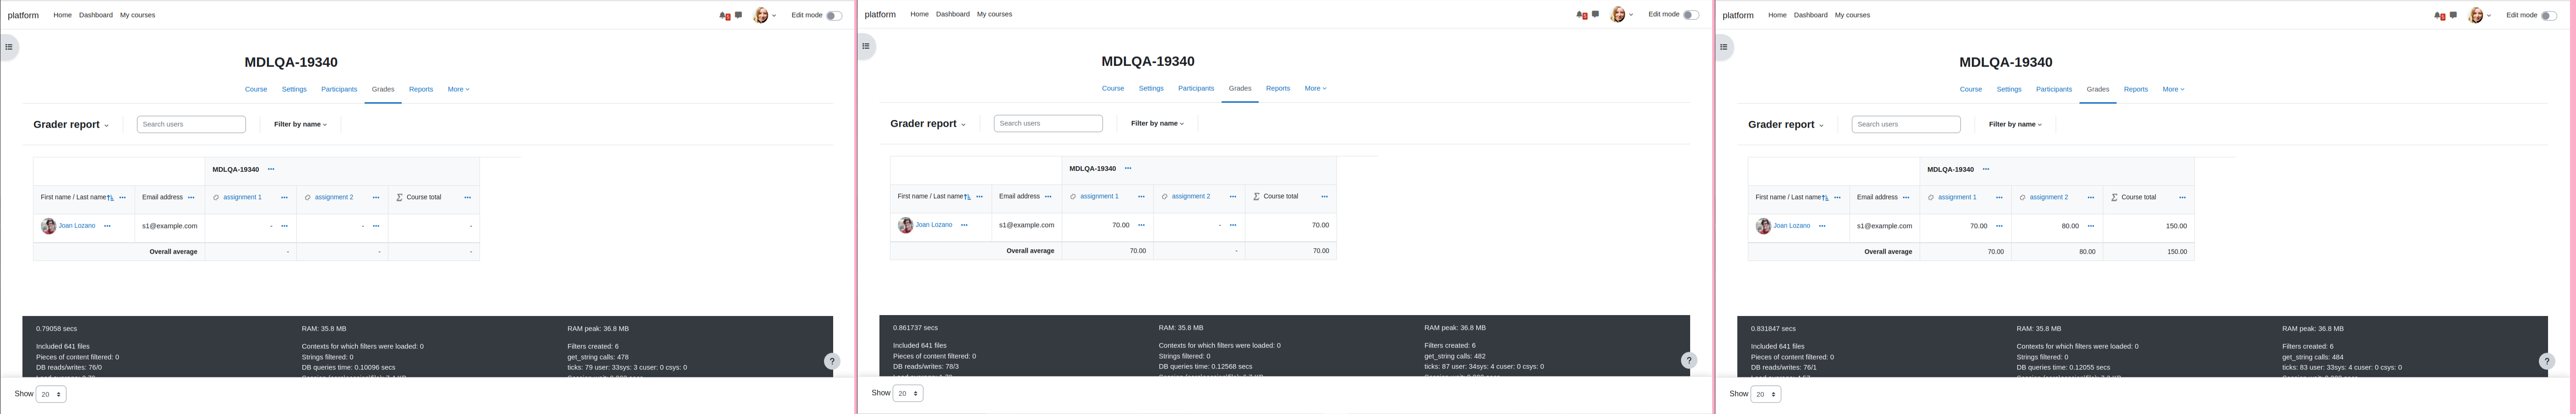
Task: Open course index drawer in left panel
Action: pyautogui.click(x=9, y=47)
